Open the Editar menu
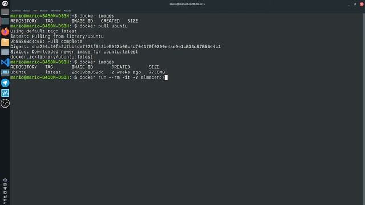365x205 pixels. click(x=27, y=11)
